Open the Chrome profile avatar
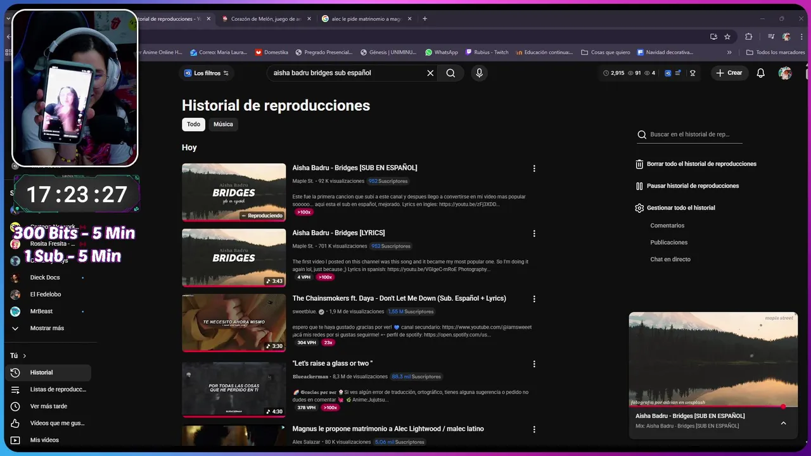 click(x=786, y=37)
